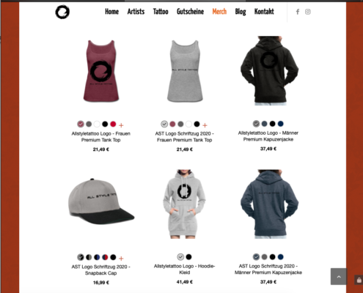Image resolution: width=363 pixels, height=293 pixels.
Task: Open Allstyletattoo Logo Hoodie-Kleid product link
Action: [184, 269]
